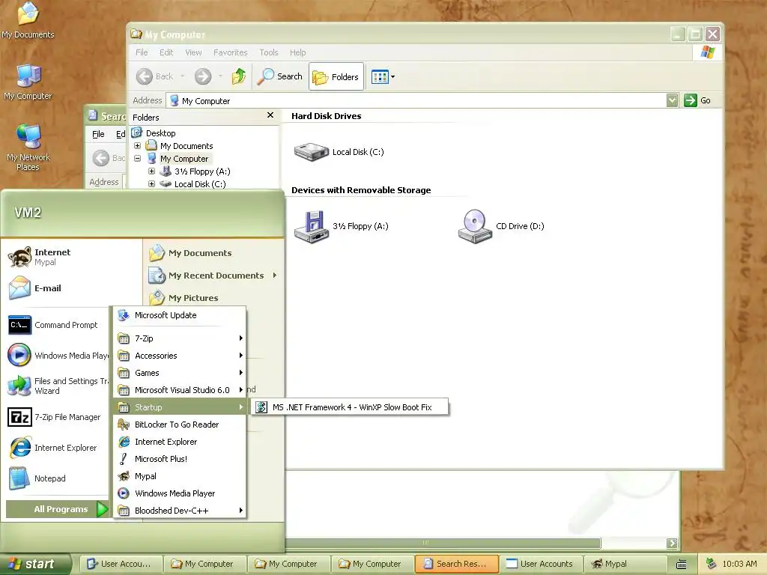Launch Mypal from All Programs

point(180,475)
